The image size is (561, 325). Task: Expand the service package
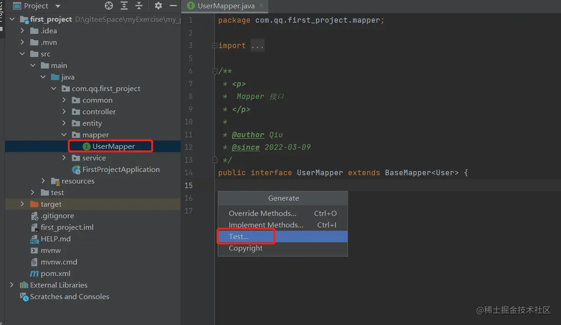coord(64,158)
